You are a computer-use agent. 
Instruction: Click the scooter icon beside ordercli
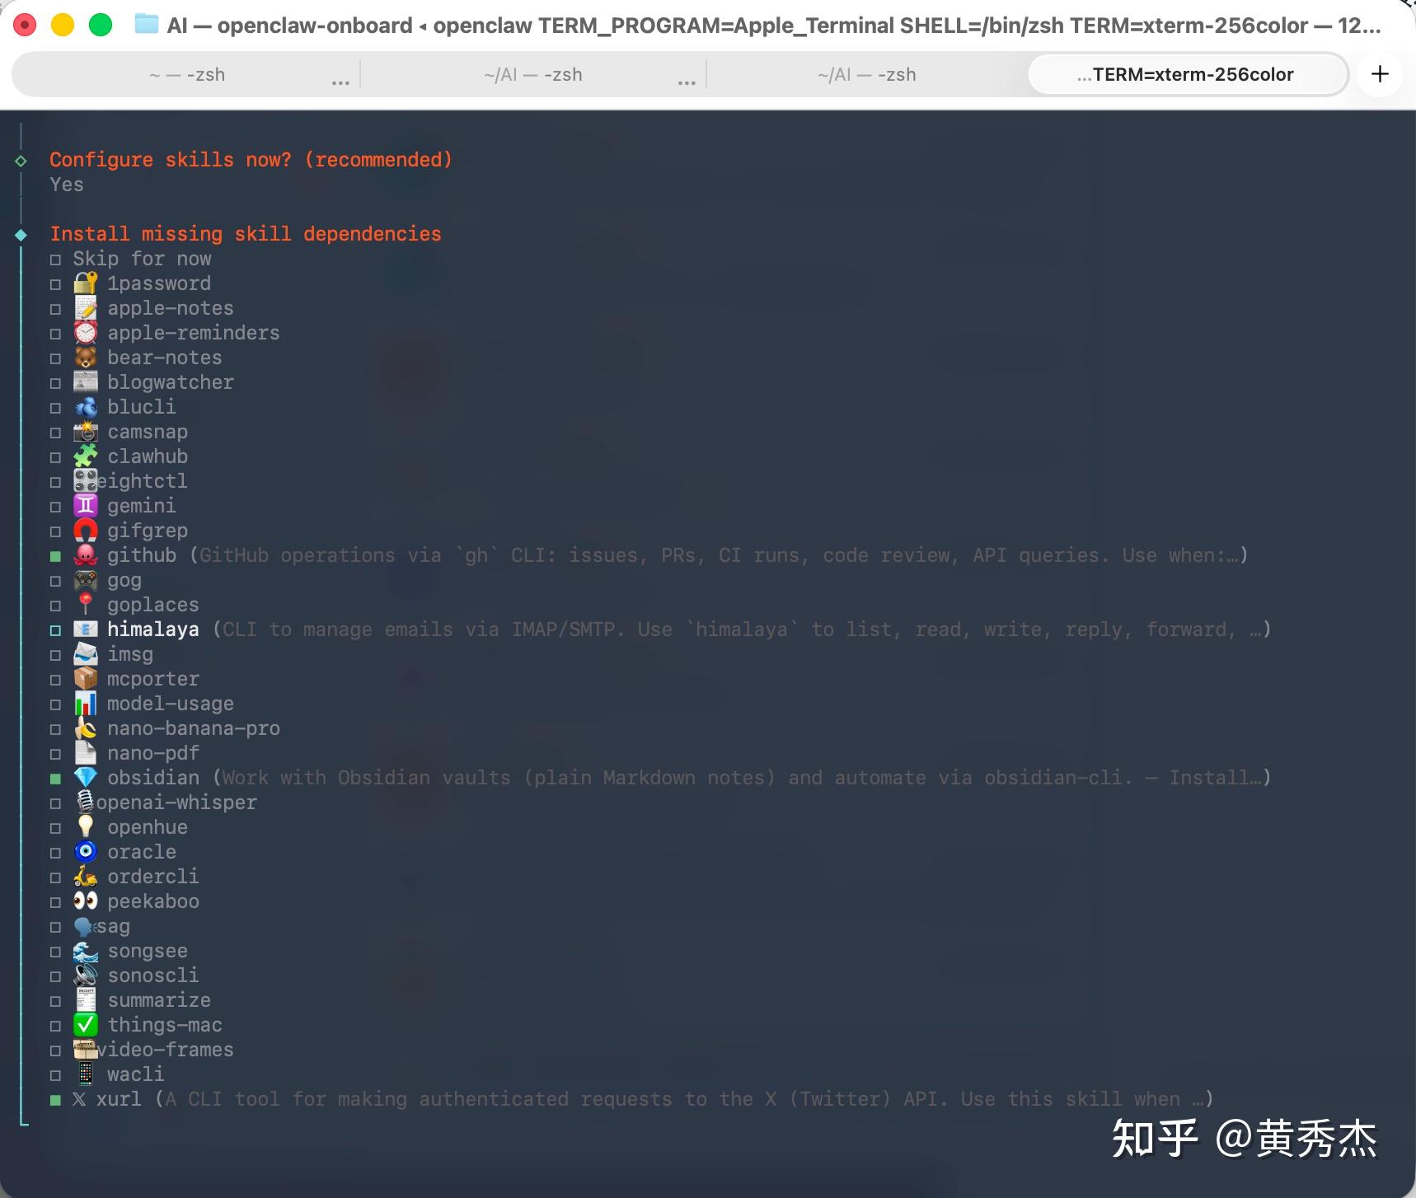(86, 877)
